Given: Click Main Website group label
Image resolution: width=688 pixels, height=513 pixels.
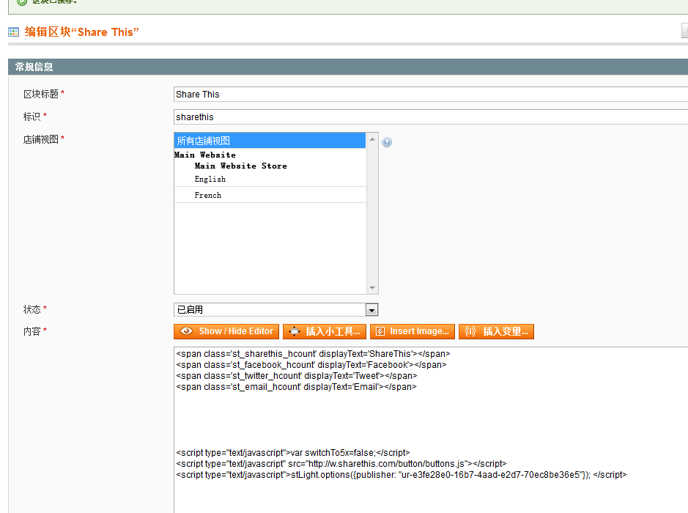Looking at the screenshot, I should [x=205, y=155].
